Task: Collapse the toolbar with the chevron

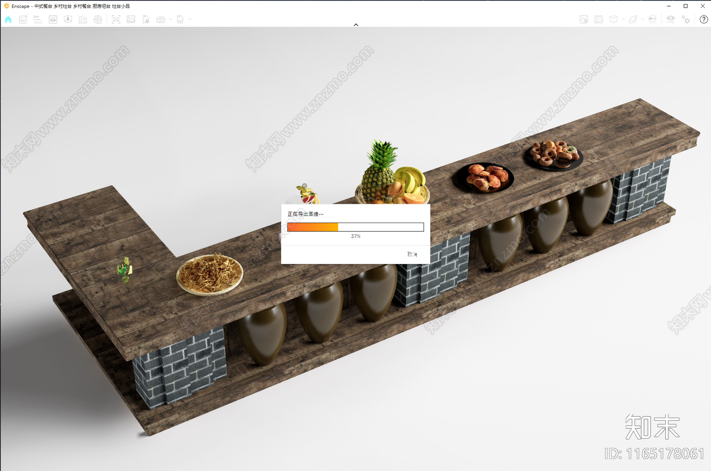Action: pyautogui.click(x=356, y=25)
